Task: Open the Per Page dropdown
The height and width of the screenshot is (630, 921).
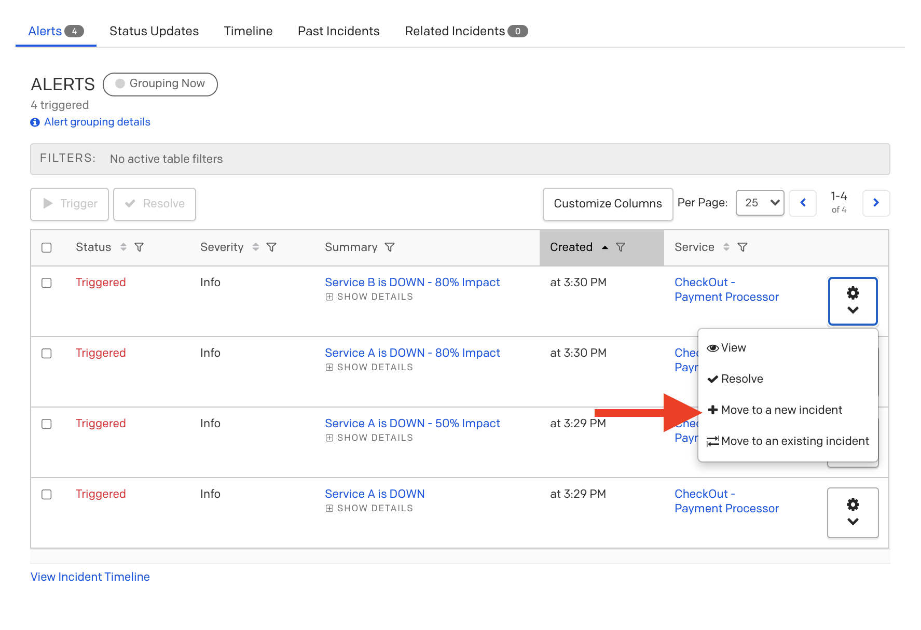Action: pyautogui.click(x=760, y=203)
